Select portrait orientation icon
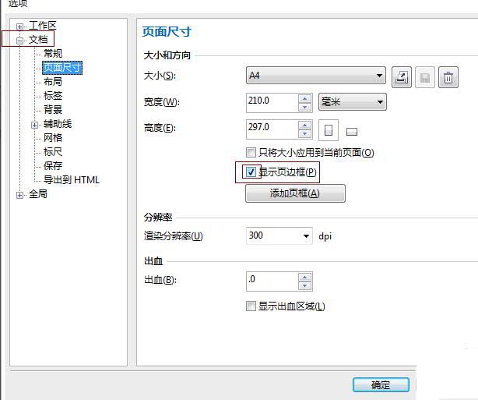Image resolution: width=478 pixels, height=400 pixels. pyautogui.click(x=329, y=130)
